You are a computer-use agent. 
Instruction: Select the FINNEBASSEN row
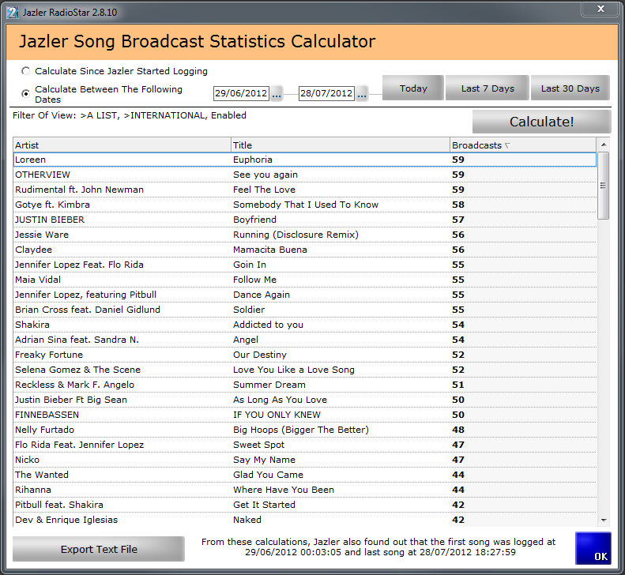305,415
